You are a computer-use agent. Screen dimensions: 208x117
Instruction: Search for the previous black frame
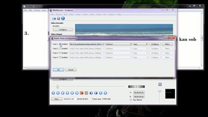(91, 93)
